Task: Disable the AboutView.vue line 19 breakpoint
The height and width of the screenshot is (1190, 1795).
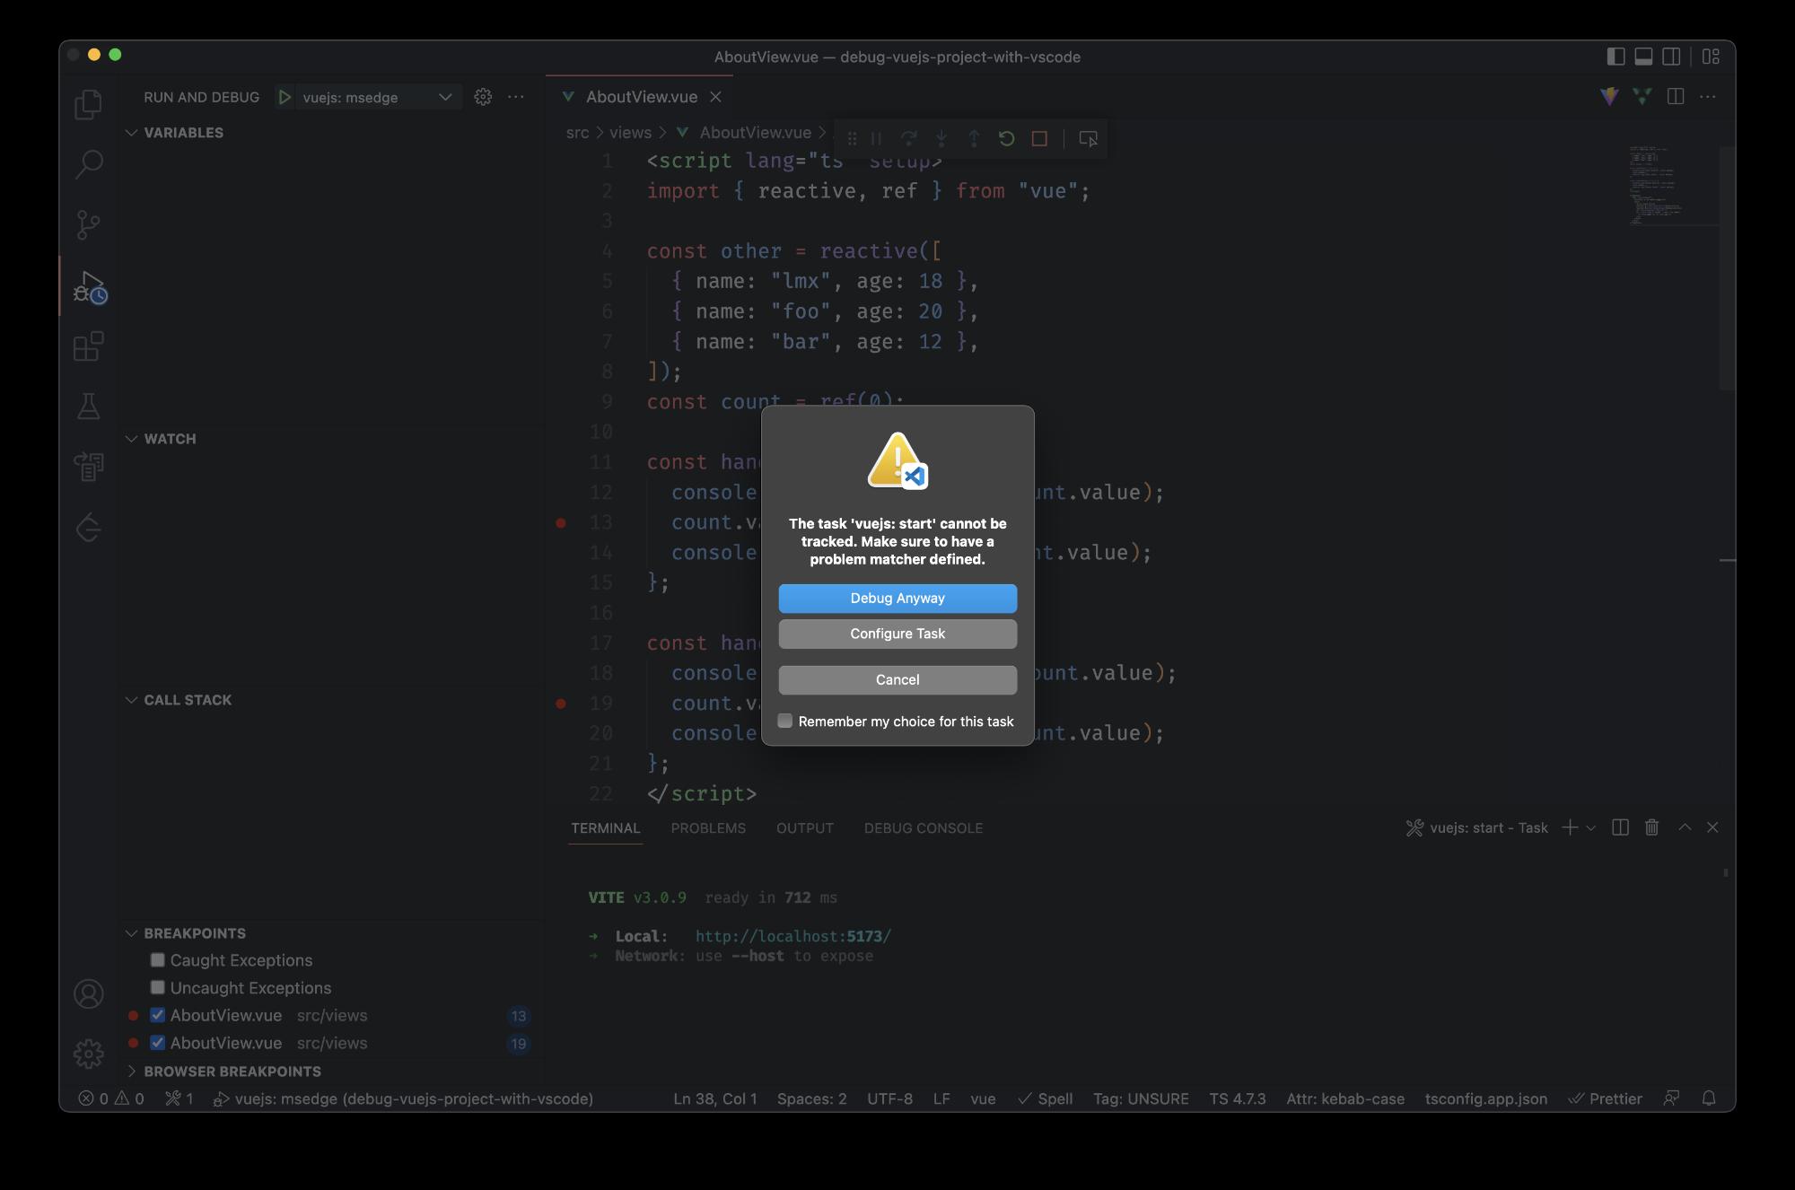Action: tap(158, 1044)
